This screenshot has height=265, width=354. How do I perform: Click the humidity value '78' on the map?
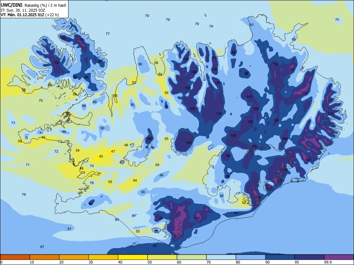click(92, 183)
